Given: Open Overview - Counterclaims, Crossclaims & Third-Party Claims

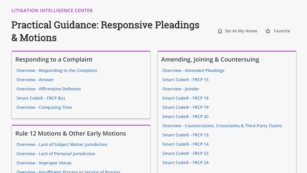Looking at the screenshot, I should coord(222,126).
